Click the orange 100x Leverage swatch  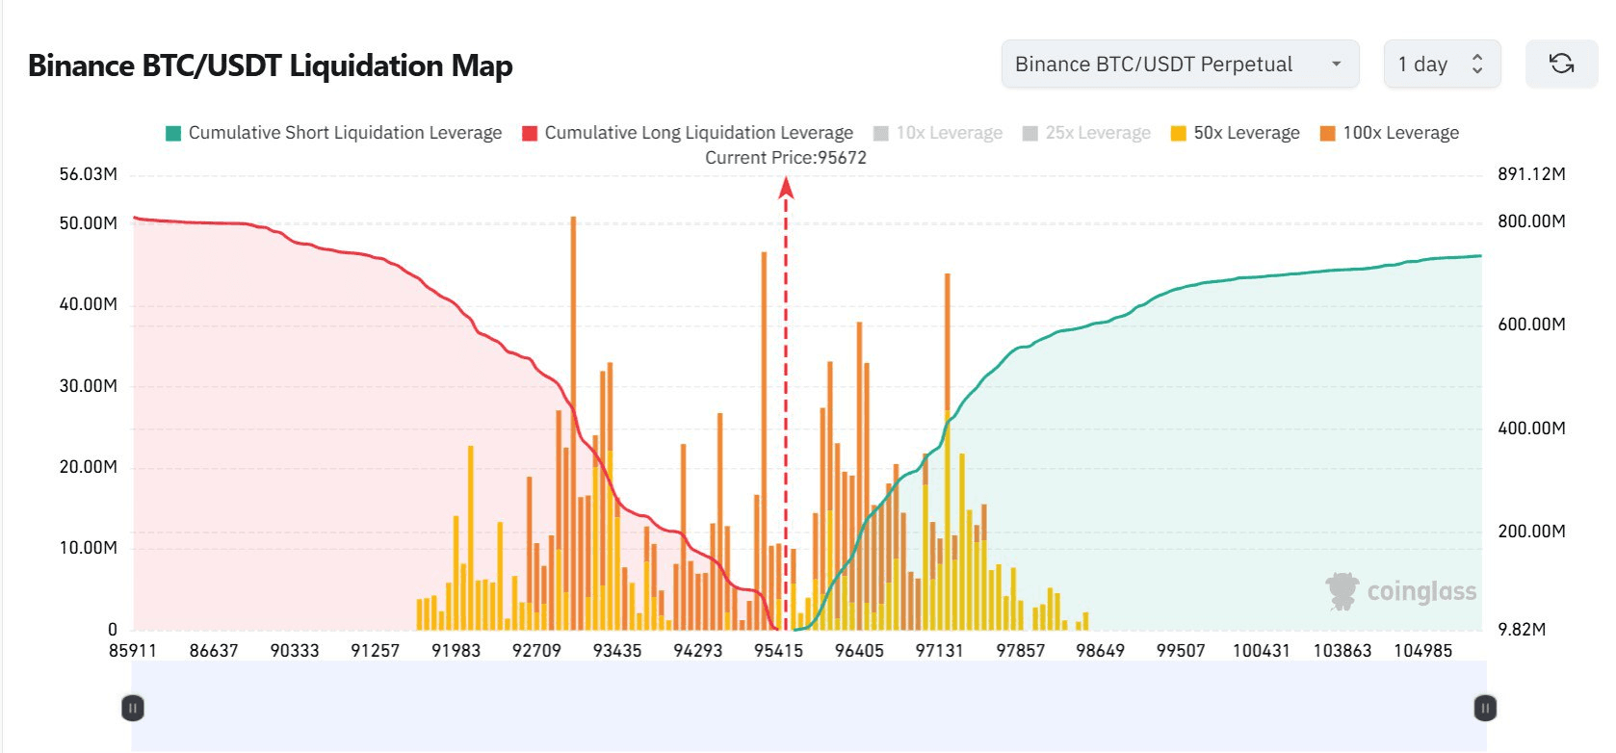[1328, 134]
